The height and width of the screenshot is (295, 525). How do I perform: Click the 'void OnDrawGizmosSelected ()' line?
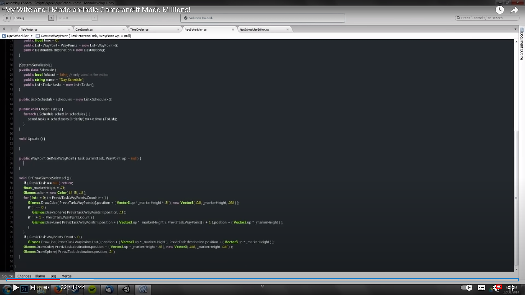(x=45, y=178)
